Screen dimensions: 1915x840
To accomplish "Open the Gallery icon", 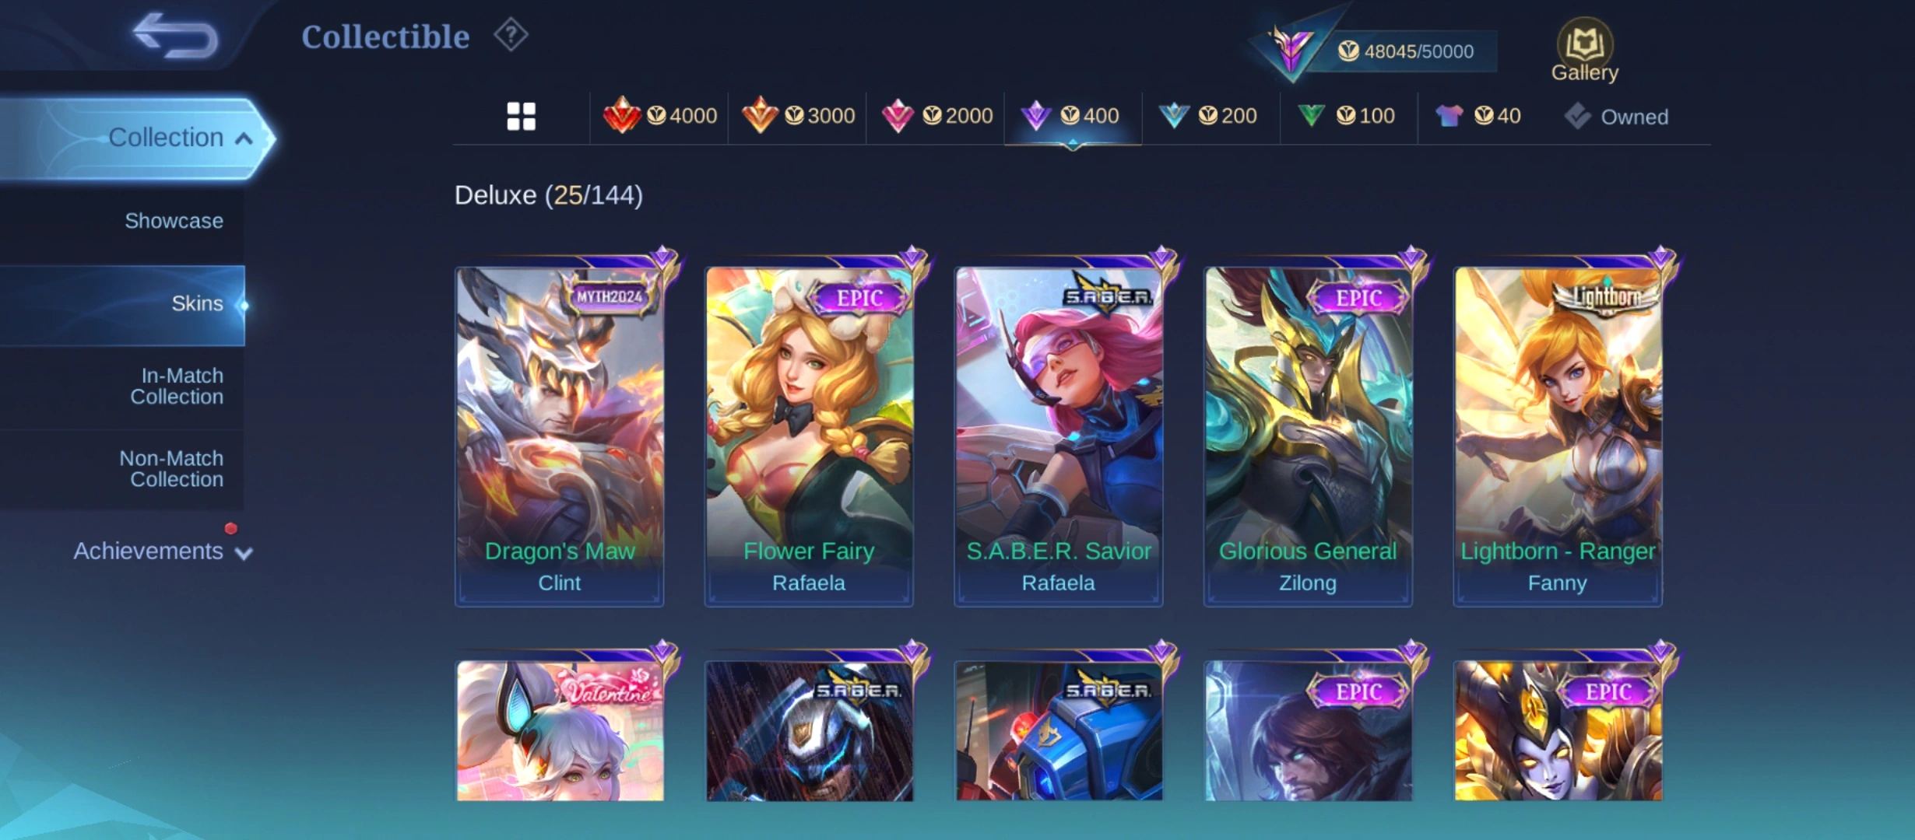I will (1584, 51).
